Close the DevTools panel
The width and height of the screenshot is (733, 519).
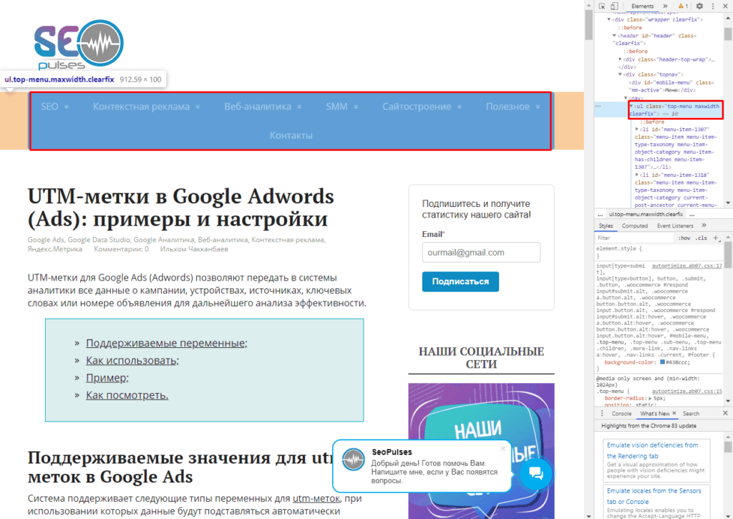coord(726,6)
